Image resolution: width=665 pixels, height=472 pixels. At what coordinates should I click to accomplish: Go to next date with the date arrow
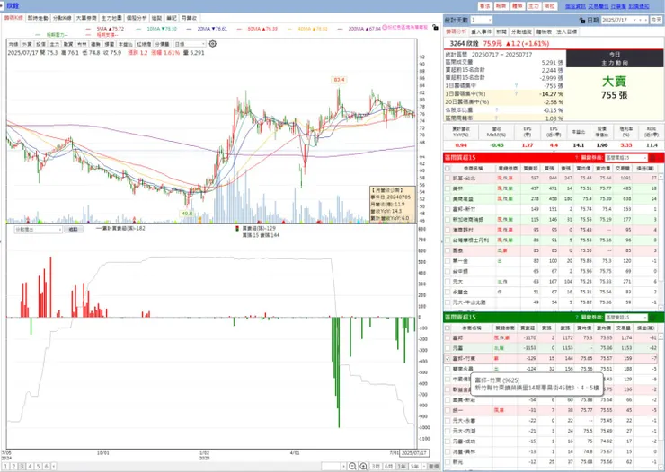point(646,20)
